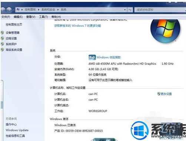The height and width of the screenshot is (141, 186).
Task: Click the 控制面板 breadcrumb
Action: 30,10
